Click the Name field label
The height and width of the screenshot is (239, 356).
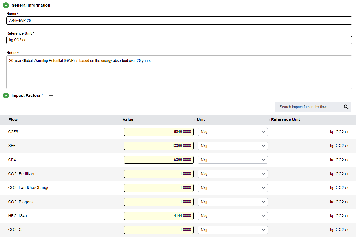tap(11, 14)
